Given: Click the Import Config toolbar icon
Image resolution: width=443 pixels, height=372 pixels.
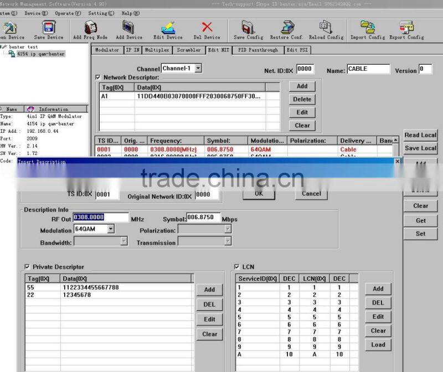Looking at the screenshot, I should 368,28.
